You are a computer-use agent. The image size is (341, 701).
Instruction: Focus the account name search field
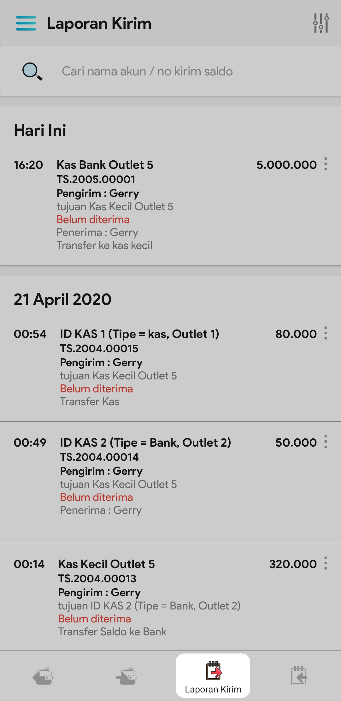(x=147, y=72)
